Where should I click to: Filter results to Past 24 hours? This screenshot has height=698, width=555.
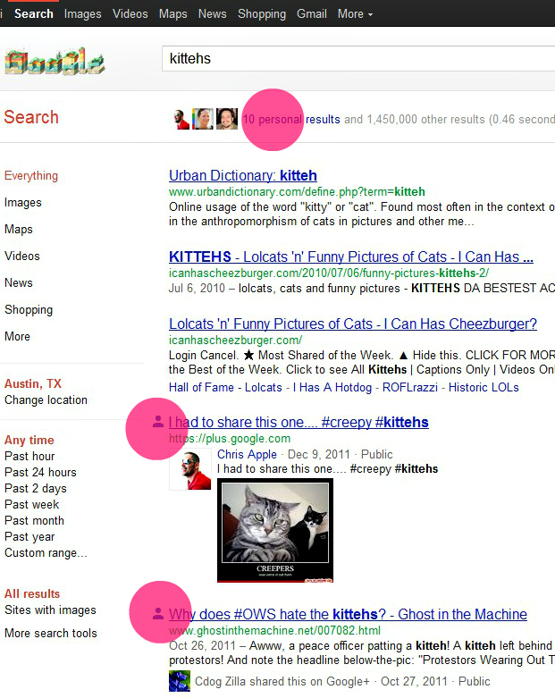(40, 472)
